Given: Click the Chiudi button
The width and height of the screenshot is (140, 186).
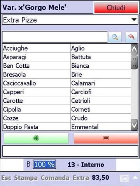Looking at the screenshot, I should pos(116,7).
